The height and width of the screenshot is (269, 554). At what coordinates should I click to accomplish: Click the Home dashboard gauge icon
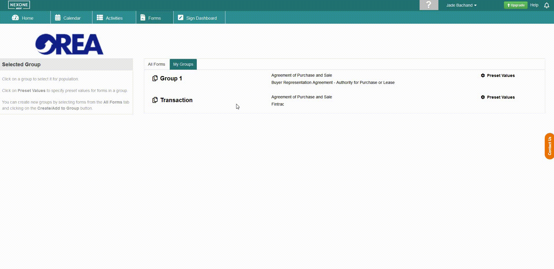pyautogui.click(x=15, y=18)
